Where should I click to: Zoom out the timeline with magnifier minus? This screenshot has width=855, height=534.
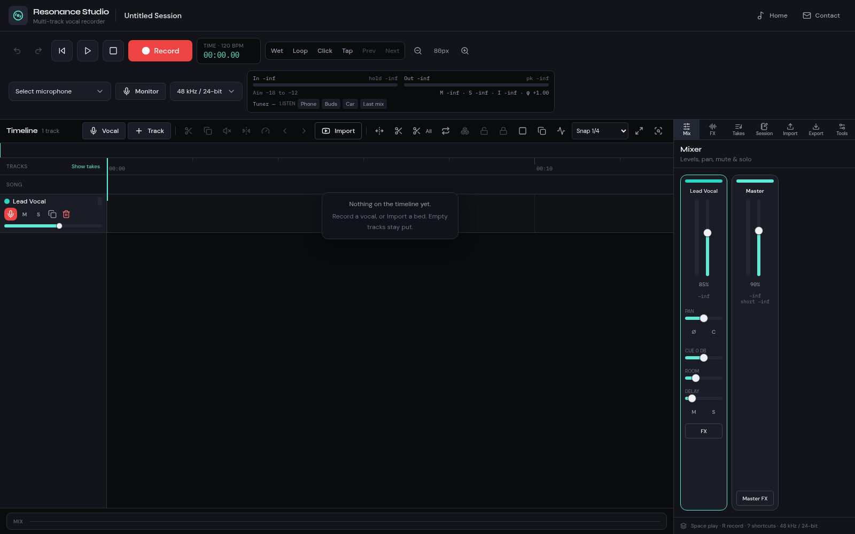418,51
